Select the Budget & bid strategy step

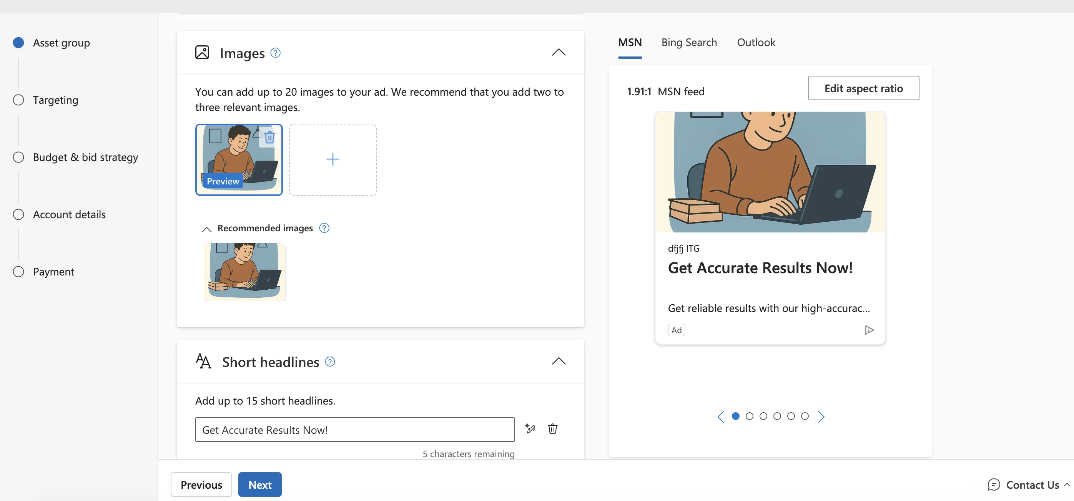18,157
